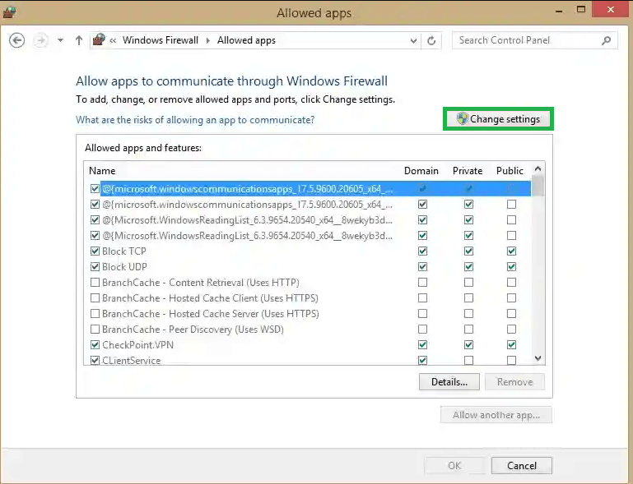The image size is (633, 484).
Task: Click the Back navigation arrow
Action: (16, 40)
